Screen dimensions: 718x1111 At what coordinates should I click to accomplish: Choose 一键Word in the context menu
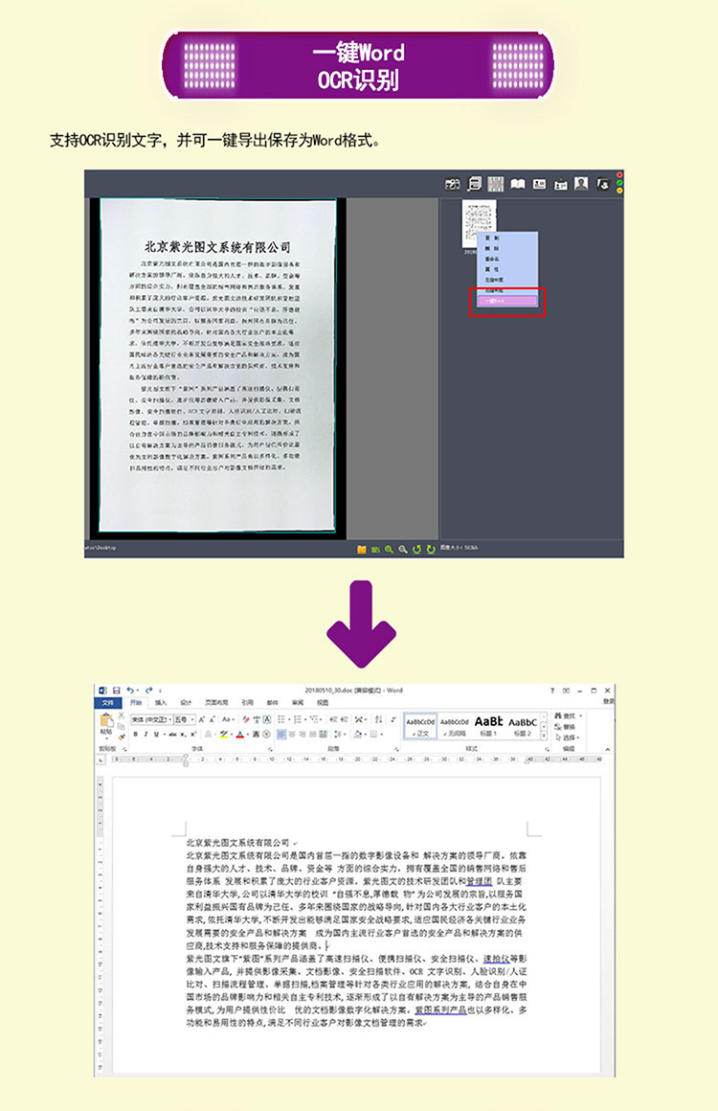[506, 301]
